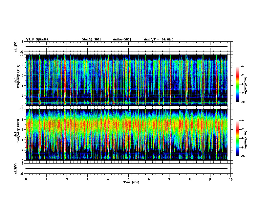Click time axis tick label "2"
260x201 pixels.
(x=67, y=179)
